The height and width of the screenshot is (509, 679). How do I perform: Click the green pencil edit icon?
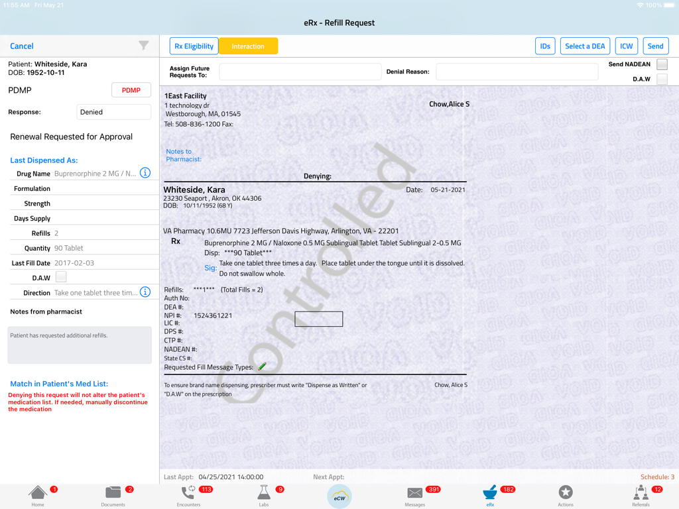coord(263,367)
